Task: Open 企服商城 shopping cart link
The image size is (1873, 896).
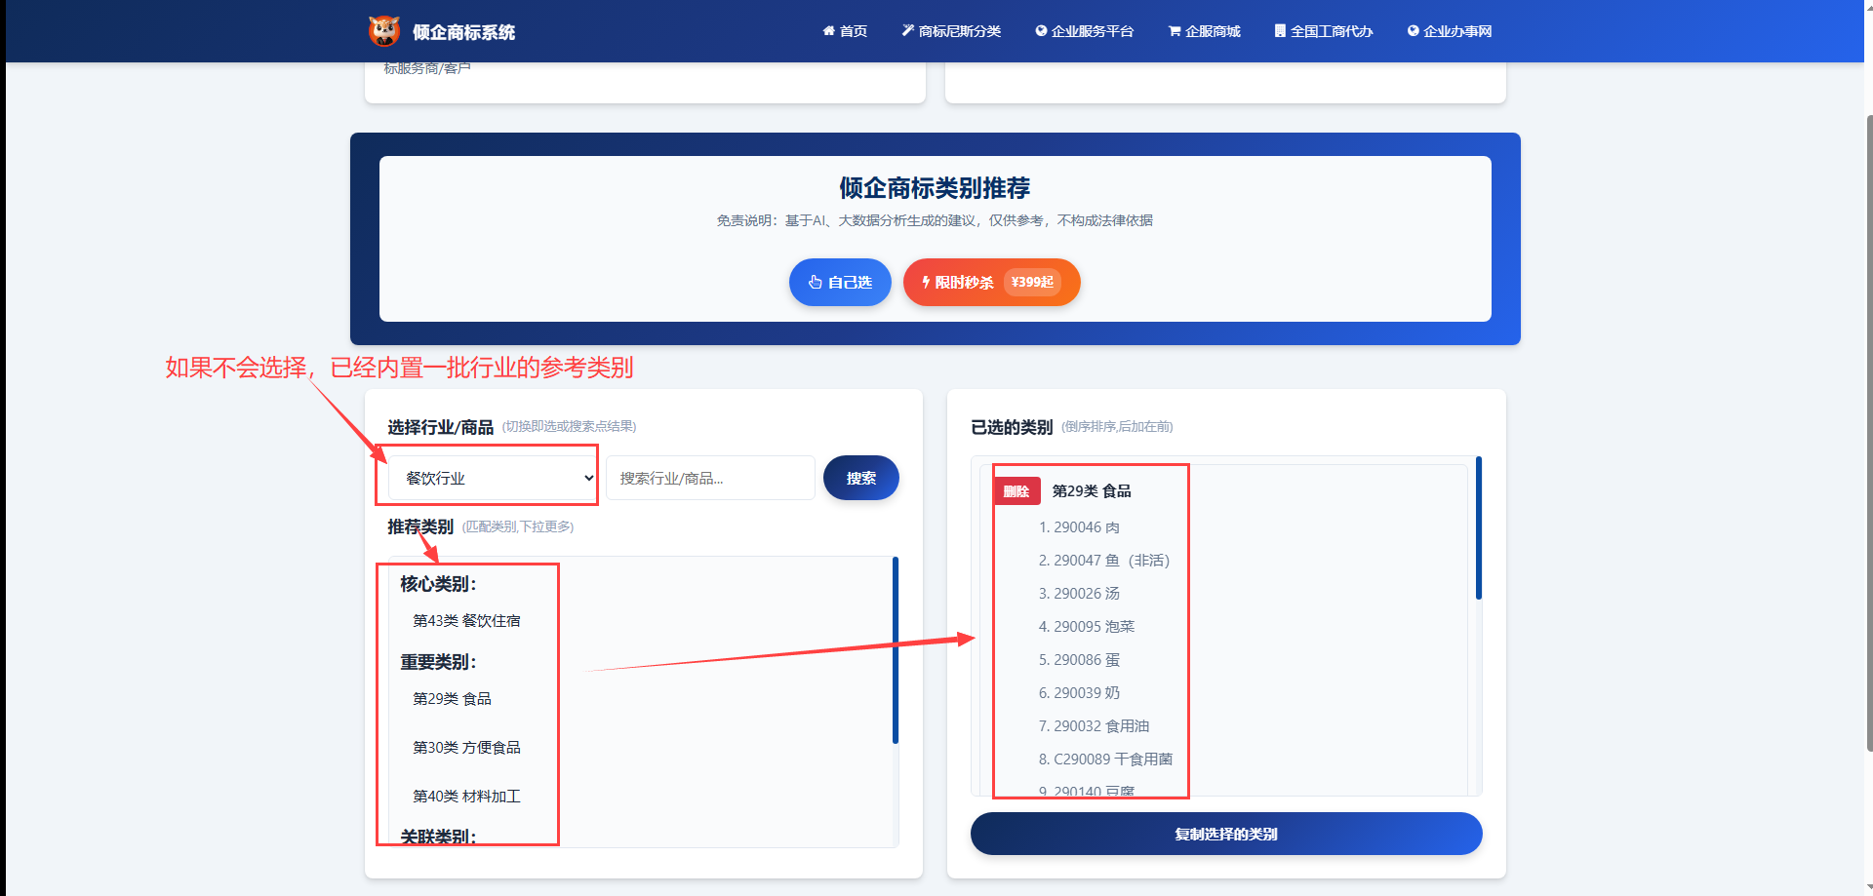Action: pyautogui.click(x=1204, y=31)
